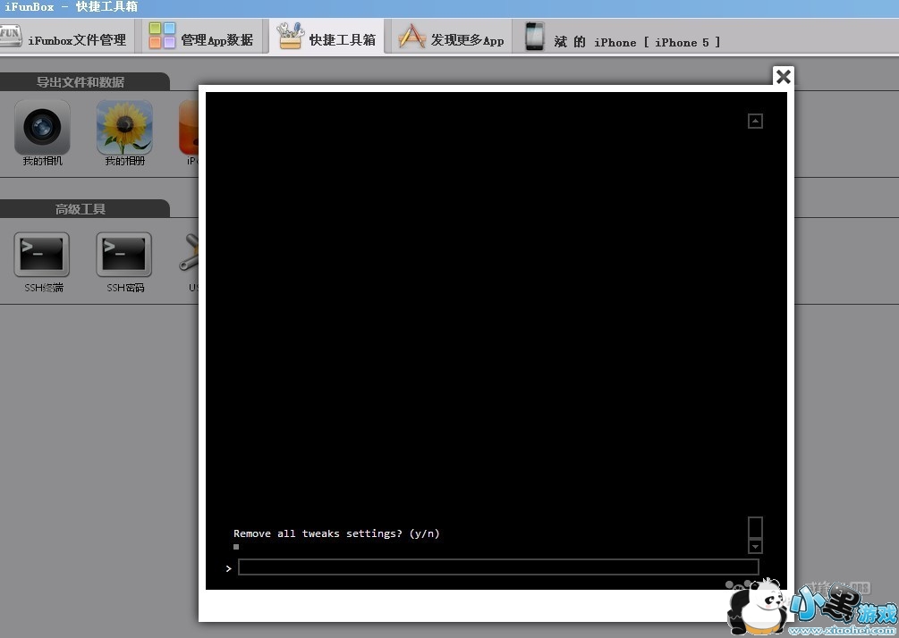This screenshot has width=899, height=638.
Task: Select the iPhone 5 device tab
Action: tap(622, 37)
